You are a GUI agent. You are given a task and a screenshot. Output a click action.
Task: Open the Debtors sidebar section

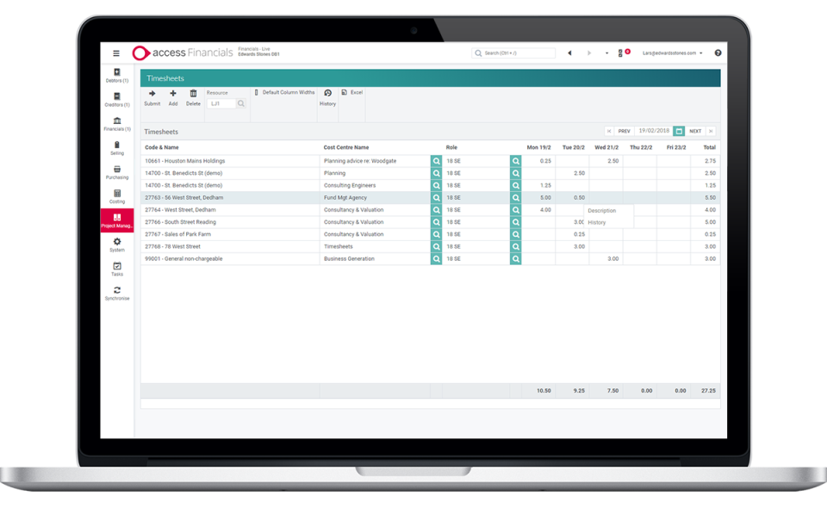click(116, 76)
